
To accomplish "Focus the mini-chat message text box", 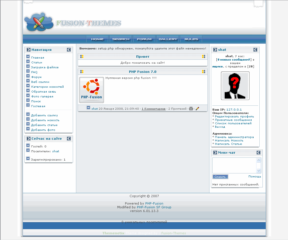I will click(234, 165).
